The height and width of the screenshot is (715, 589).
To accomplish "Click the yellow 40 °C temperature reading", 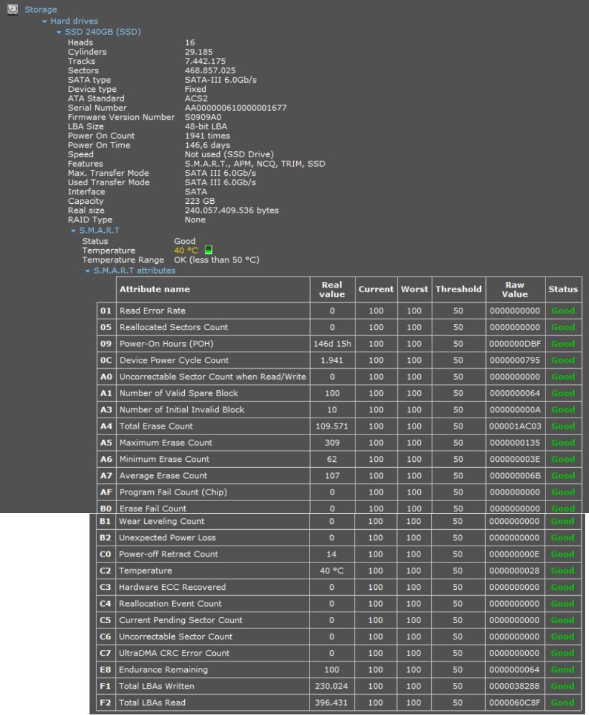I will click(186, 250).
